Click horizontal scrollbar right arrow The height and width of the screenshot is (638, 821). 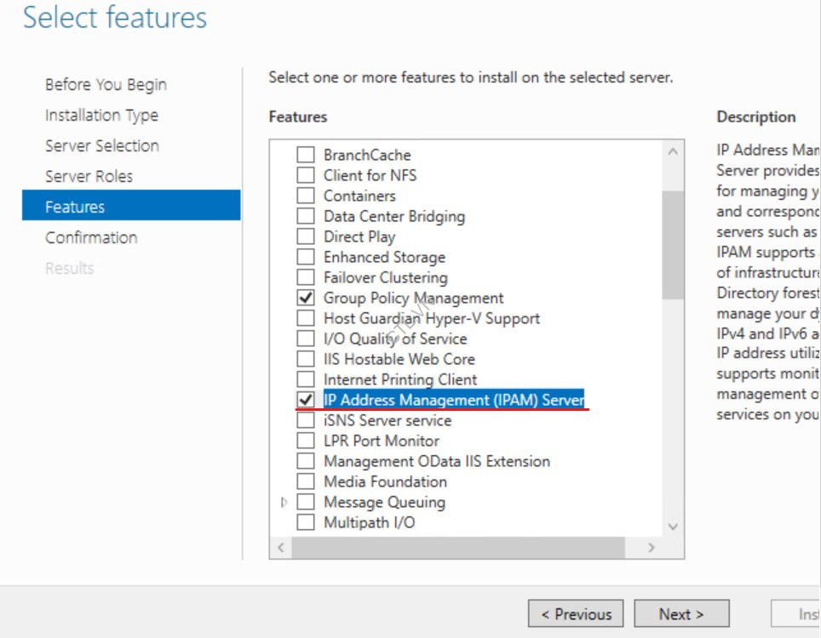652,548
